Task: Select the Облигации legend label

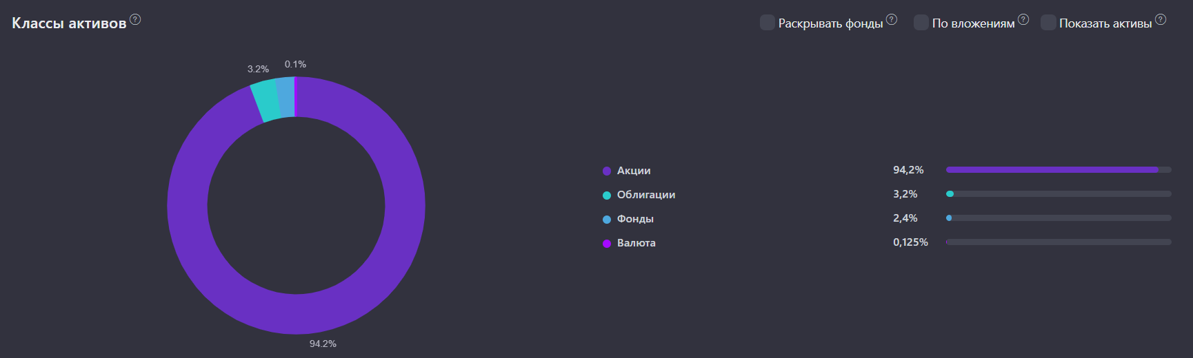Action: 645,195
